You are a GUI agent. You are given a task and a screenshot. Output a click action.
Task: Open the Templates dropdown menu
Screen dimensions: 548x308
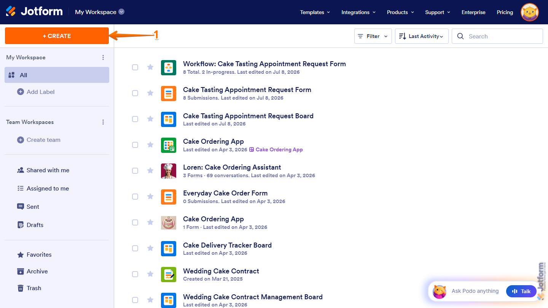coord(315,12)
